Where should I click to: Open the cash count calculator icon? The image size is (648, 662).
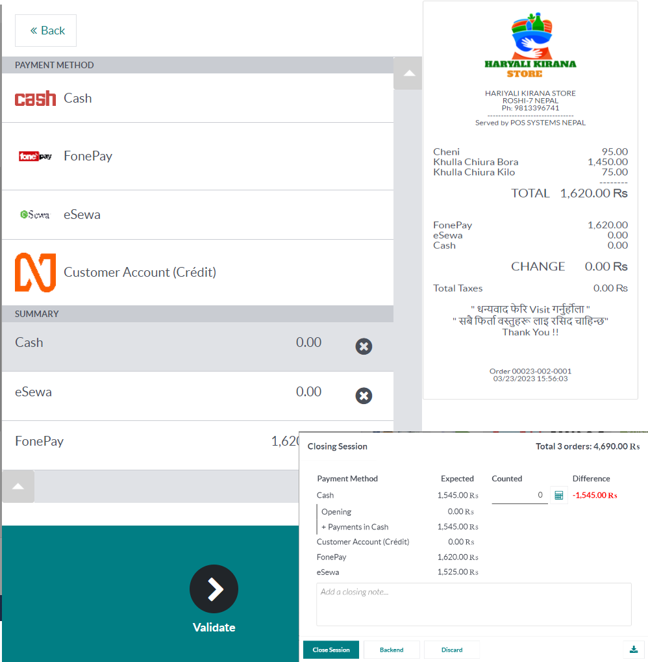pos(559,495)
